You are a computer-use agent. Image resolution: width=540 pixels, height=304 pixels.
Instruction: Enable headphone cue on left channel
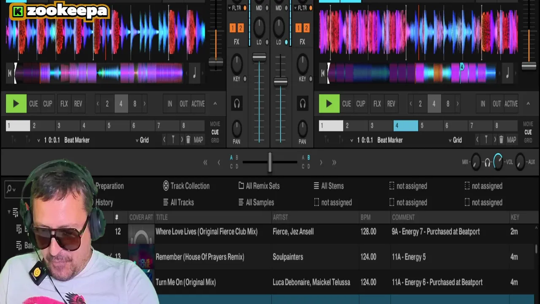pos(237,103)
